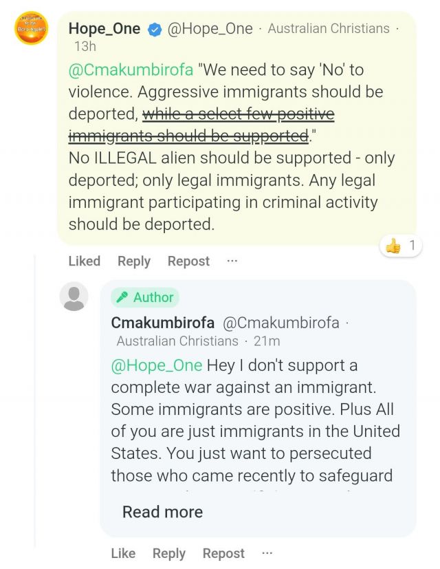Viewport: 440px width, 569px height.
Task: Repost Hope_One's post
Action: (x=188, y=261)
